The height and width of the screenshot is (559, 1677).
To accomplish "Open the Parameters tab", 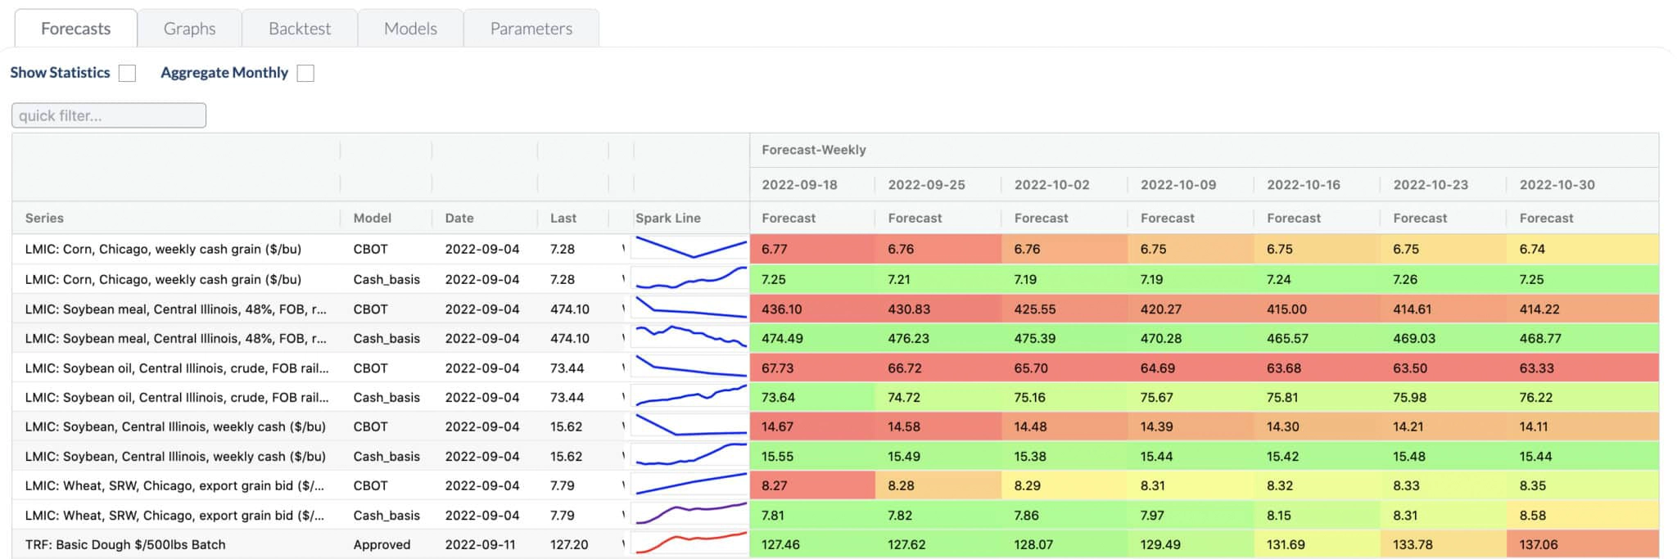I will coord(531,29).
